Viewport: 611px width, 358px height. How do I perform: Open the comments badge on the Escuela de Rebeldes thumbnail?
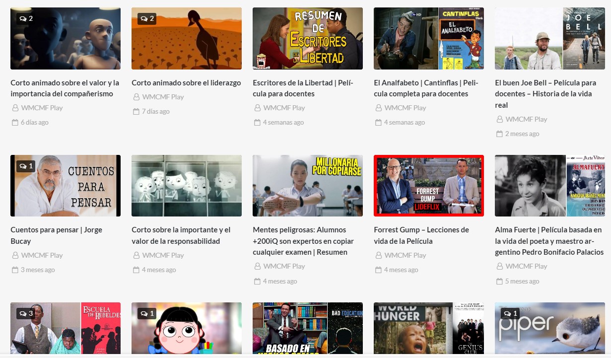[x=25, y=313]
